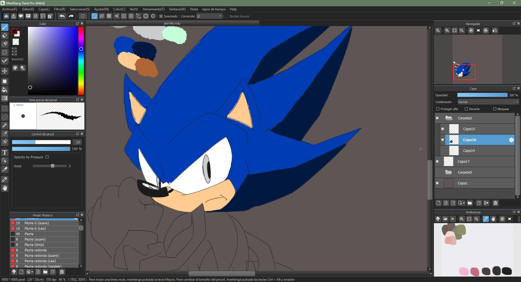
Task: Check the Bloquear option
Action: (x=495, y=109)
